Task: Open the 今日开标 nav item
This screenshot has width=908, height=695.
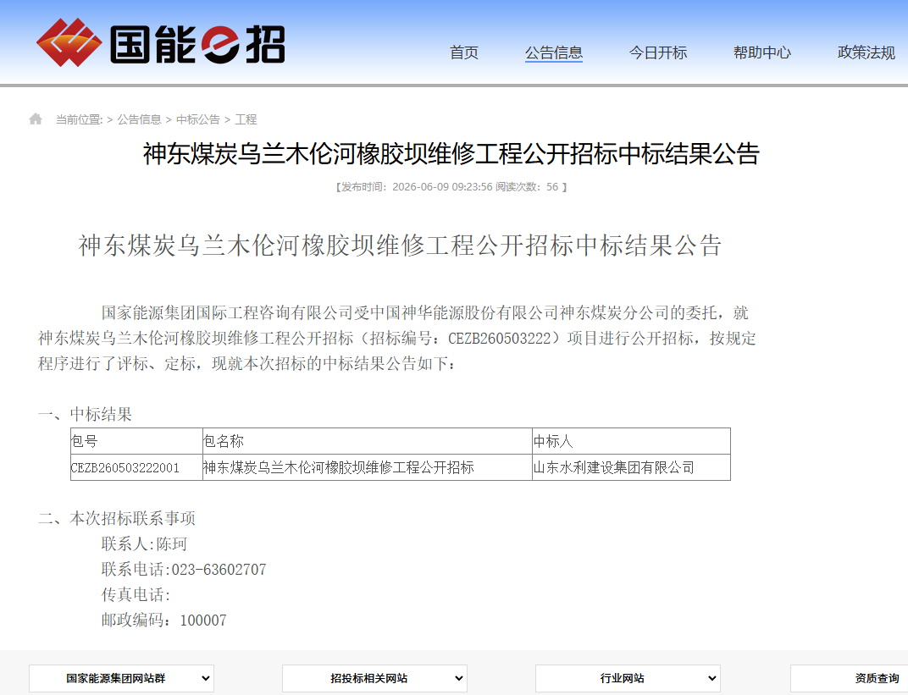Action: 658,52
